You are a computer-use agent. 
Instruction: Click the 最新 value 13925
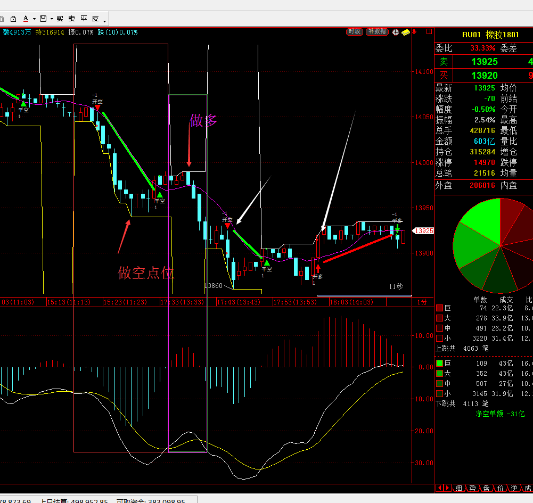[x=485, y=88]
